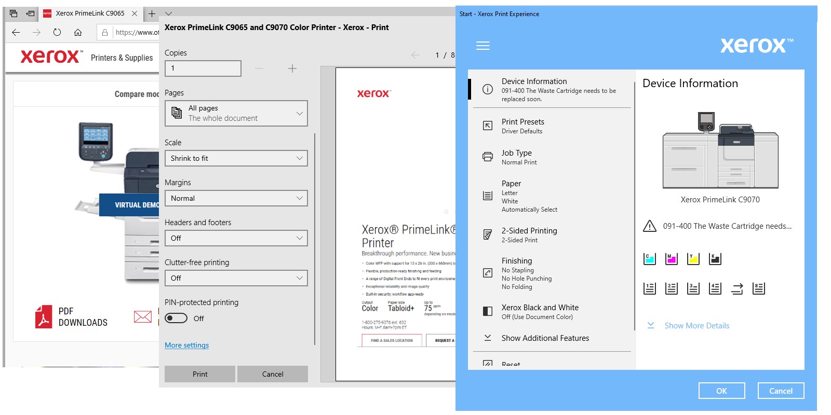Click the red envelope email icon
Viewport: 831px width, 415px height.
143,316
